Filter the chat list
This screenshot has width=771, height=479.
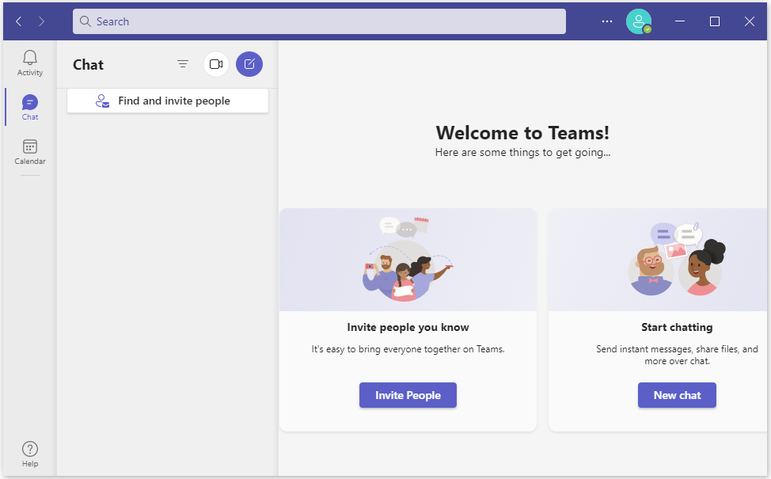click(x=183, y=64)
